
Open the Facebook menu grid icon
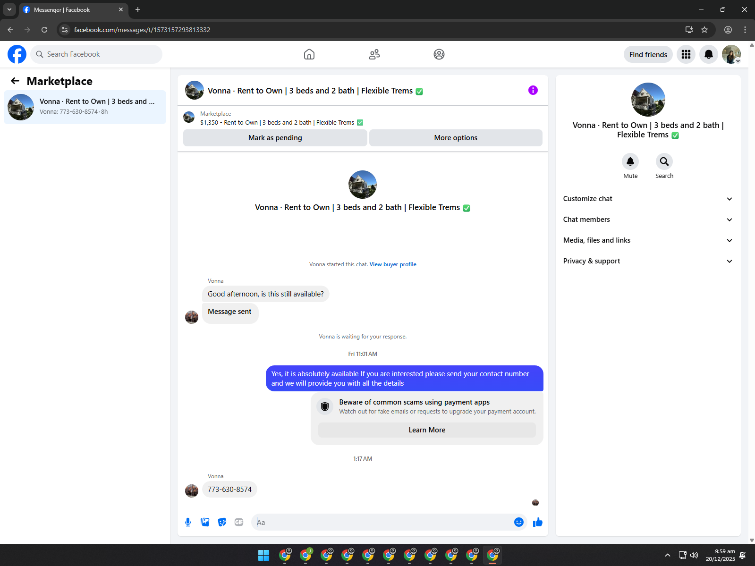pos(686,54)
